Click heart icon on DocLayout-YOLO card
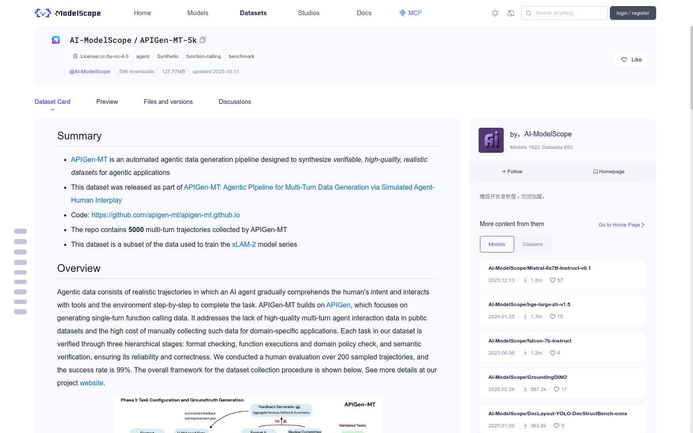The width and height of the screenshot is (693, 433). coord(557,426)
